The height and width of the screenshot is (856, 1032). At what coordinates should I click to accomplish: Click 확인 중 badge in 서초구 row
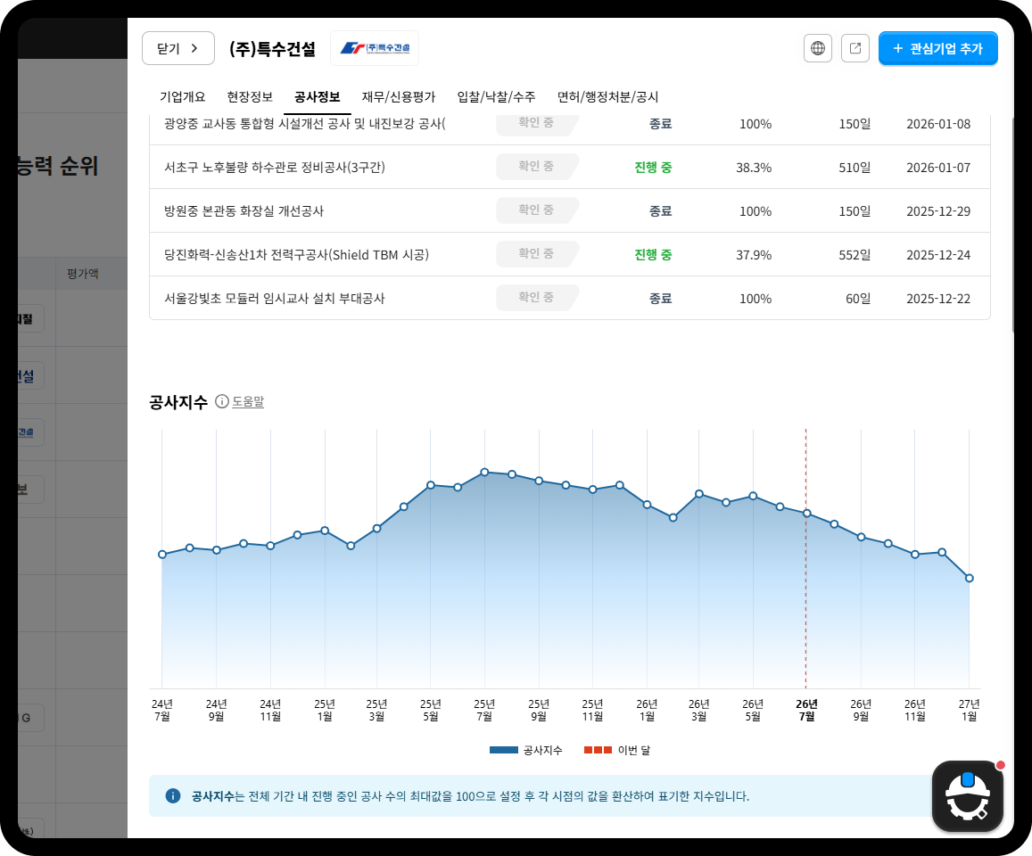[x=536, y=167]
